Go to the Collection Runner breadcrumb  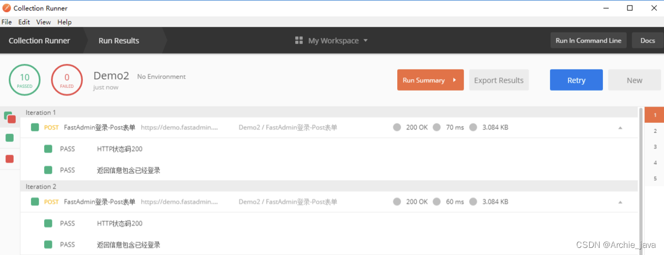pyautogui.click(x=39, y=40)
